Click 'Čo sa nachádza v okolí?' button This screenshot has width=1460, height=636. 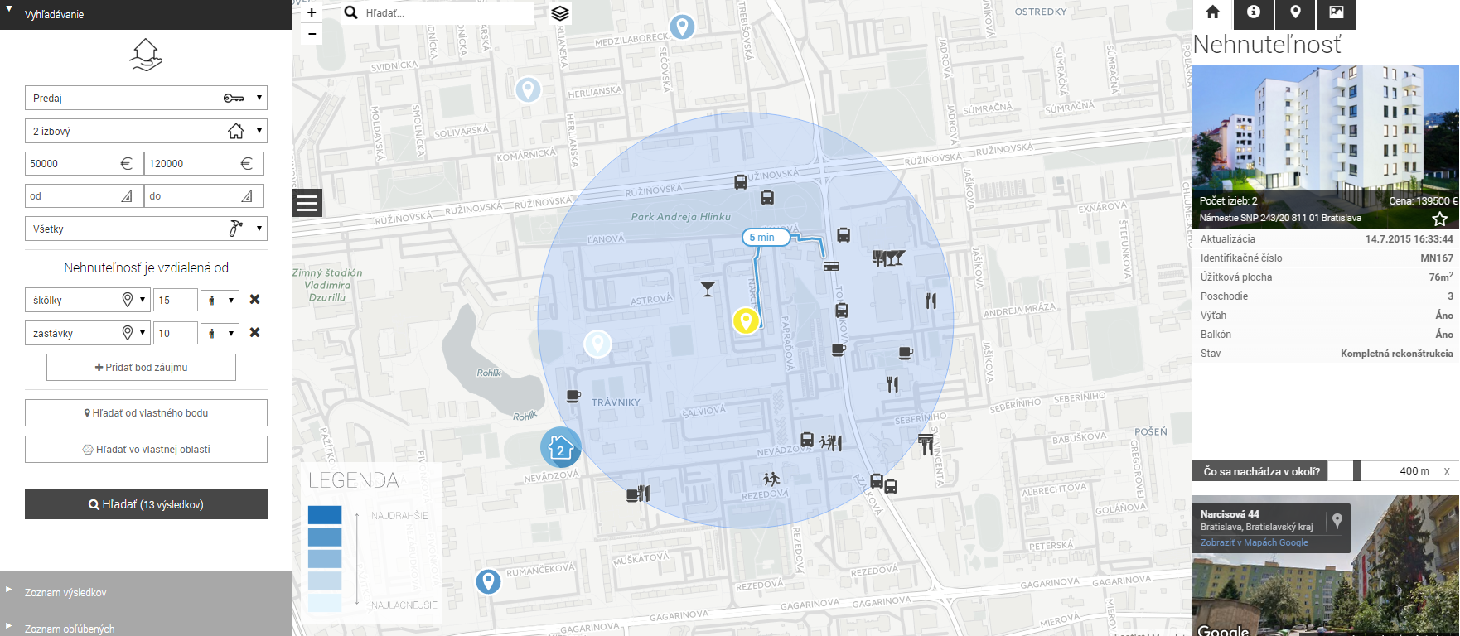tap(1261, 471)
